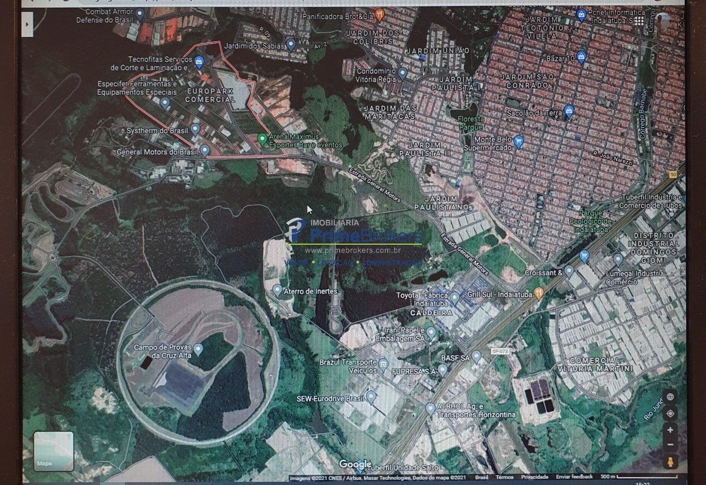Toggle globe view button
This screenshot has width=706, height=485.
tap(670, 397)
